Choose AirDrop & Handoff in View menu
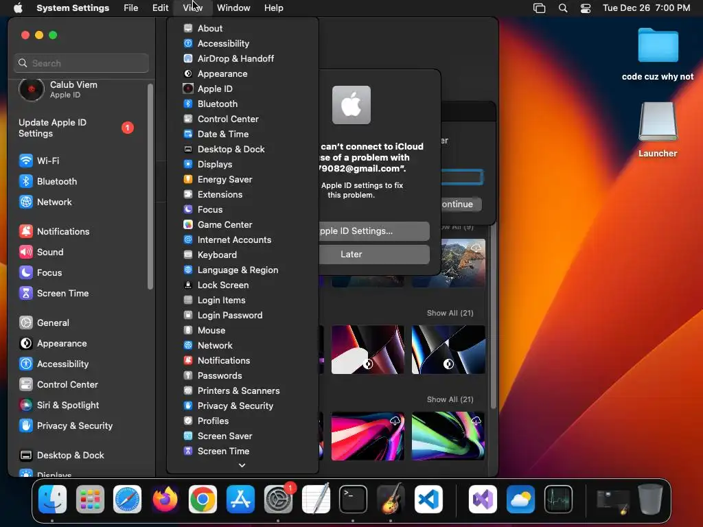 (x=242, y=58)
